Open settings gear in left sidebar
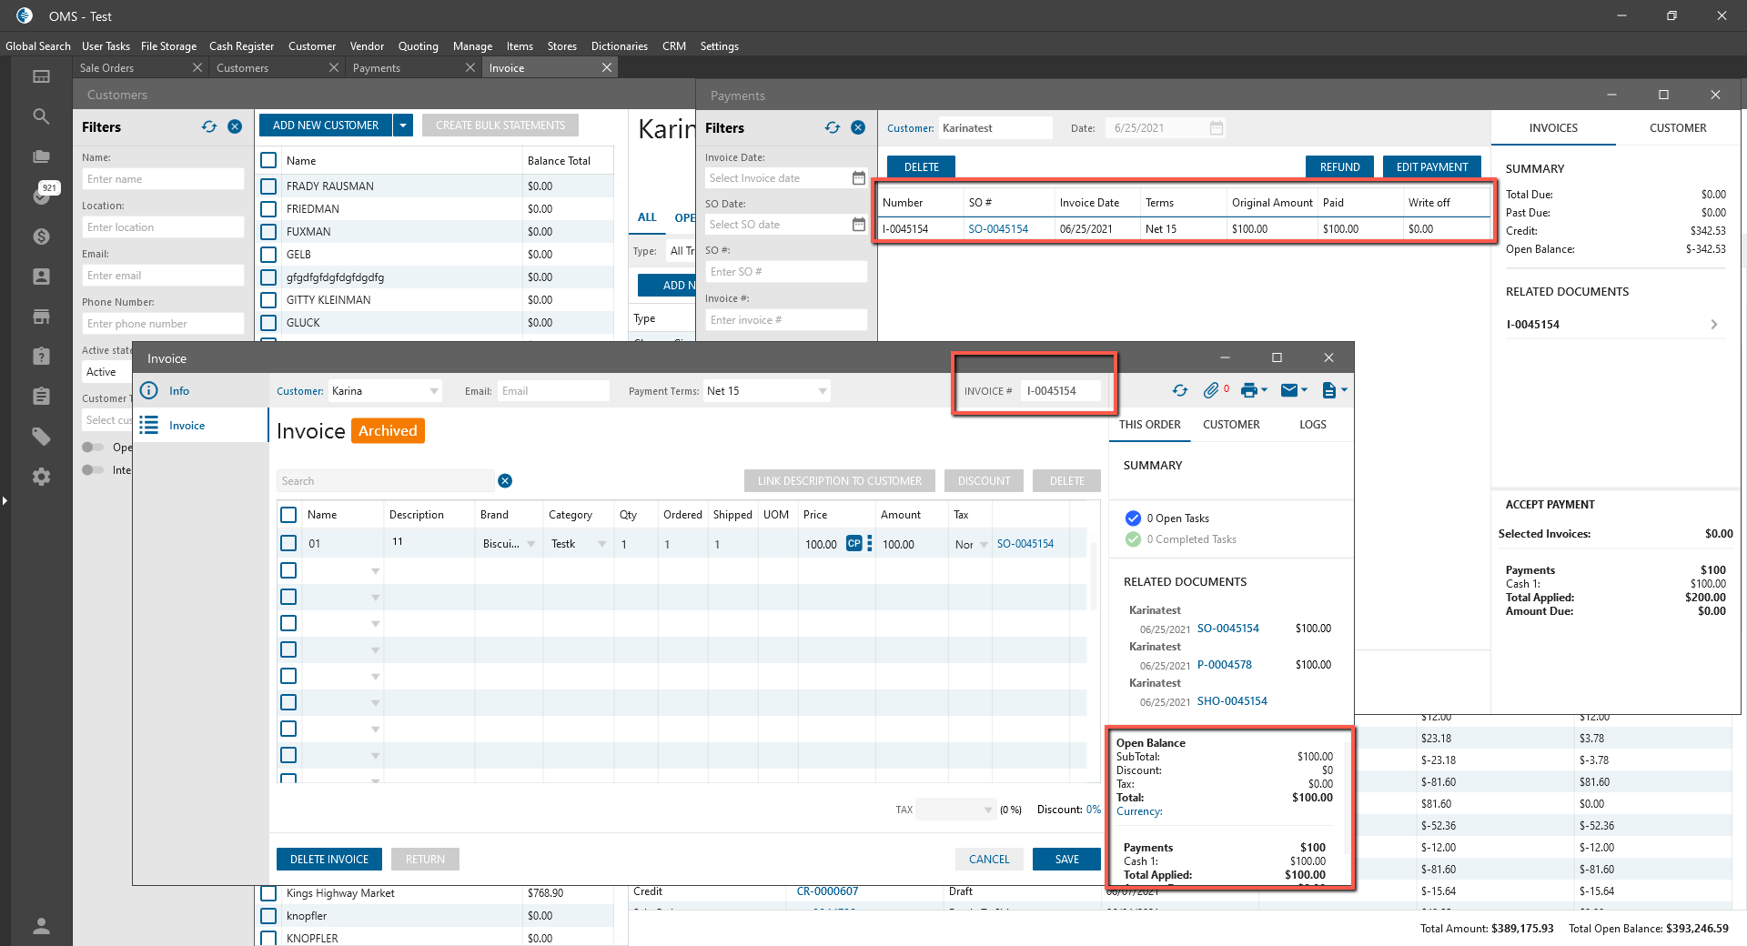Screen dimensions: 1747x946 pyautogui.click(x=41, y=477)
